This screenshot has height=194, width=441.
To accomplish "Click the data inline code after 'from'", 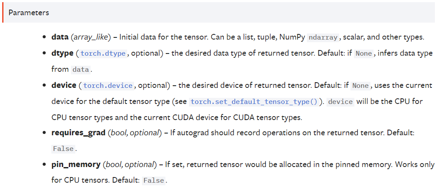I will (x=81, y=70).
